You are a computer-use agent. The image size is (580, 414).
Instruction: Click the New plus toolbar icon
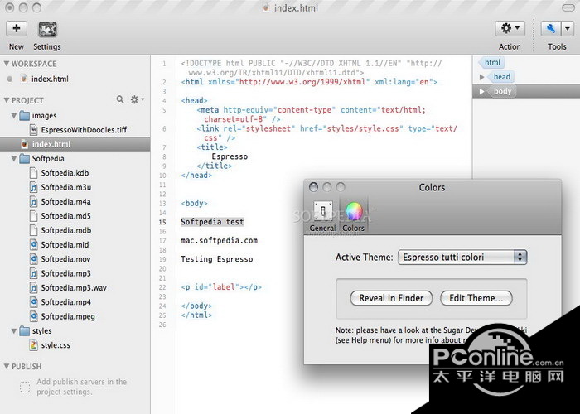coord(17,29)
